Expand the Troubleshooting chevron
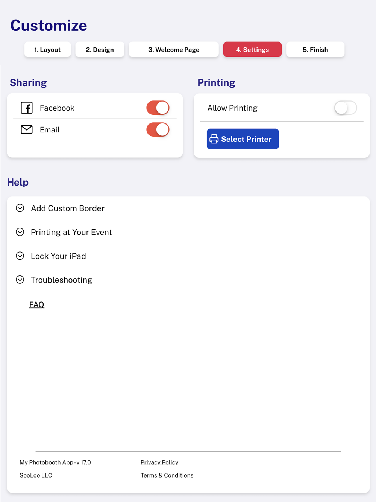The width and height of the screenshot is (376, 502). 20,280
